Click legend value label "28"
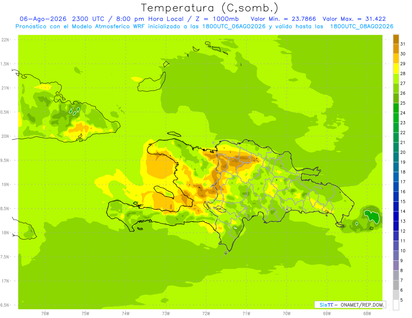 point(403,73)
